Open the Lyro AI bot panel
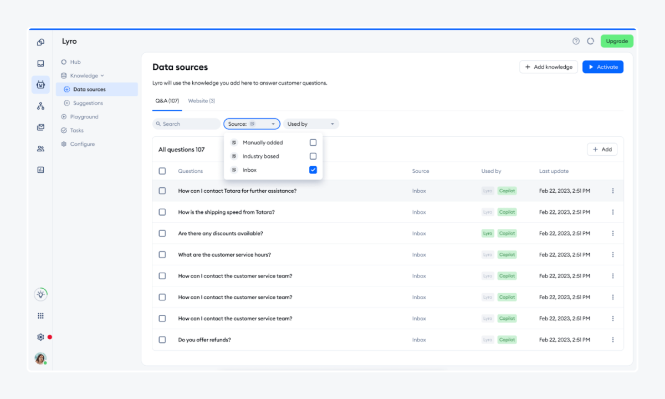 click(x=40, y=84)
